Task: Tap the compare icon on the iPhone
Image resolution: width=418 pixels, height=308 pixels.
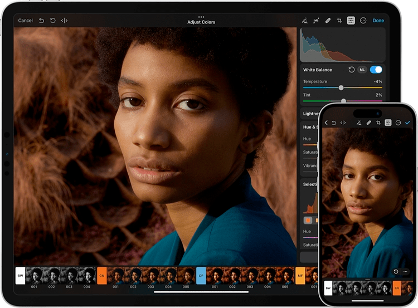Action: pyautogui.click(x=343, y=123)
